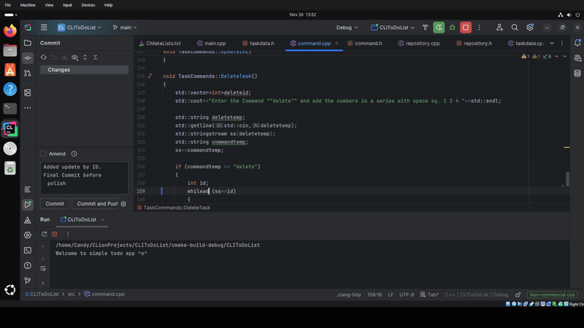The width and height of the screenshot is (584, 328).
Task: Stop the running CLIToDoList process
Action: [x=466, y=28]
